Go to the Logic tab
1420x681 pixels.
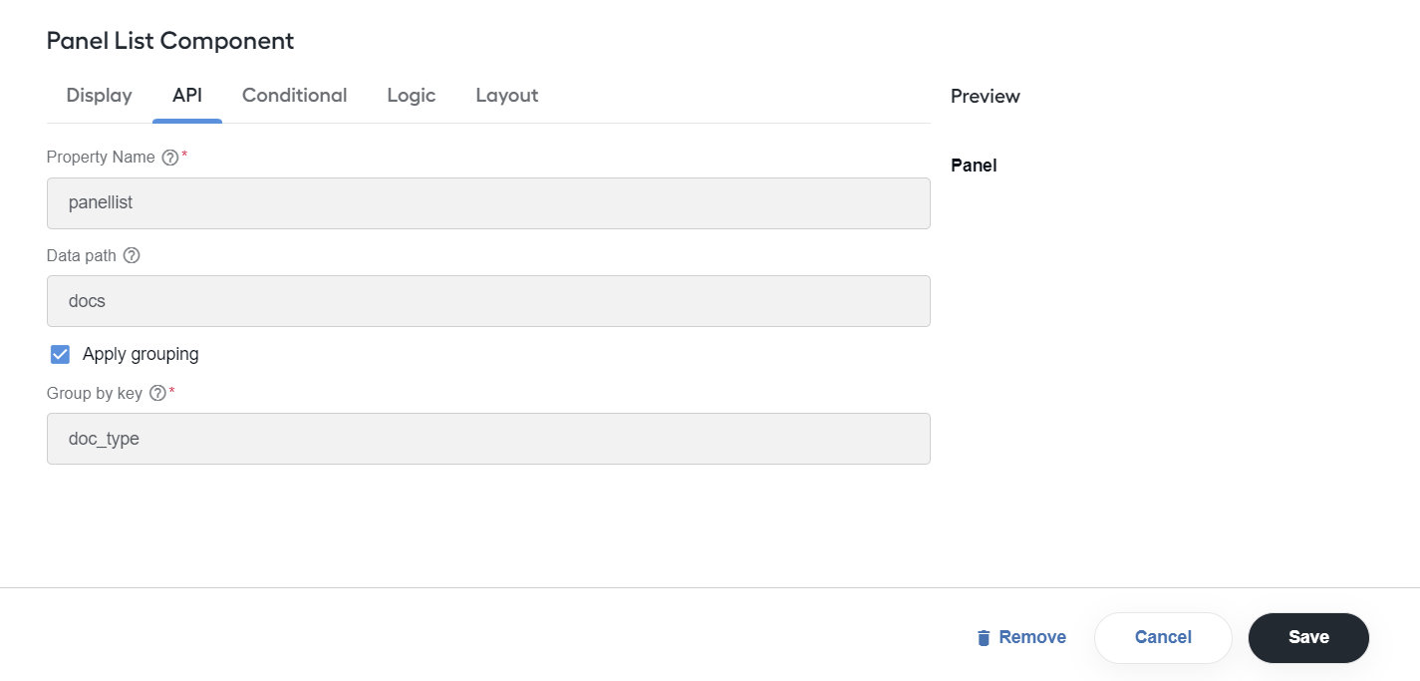click(x=412, y=96)
